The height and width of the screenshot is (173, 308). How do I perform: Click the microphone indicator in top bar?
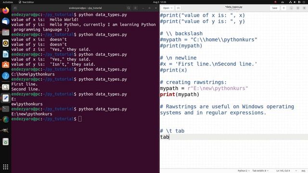[x=299, y=2]
